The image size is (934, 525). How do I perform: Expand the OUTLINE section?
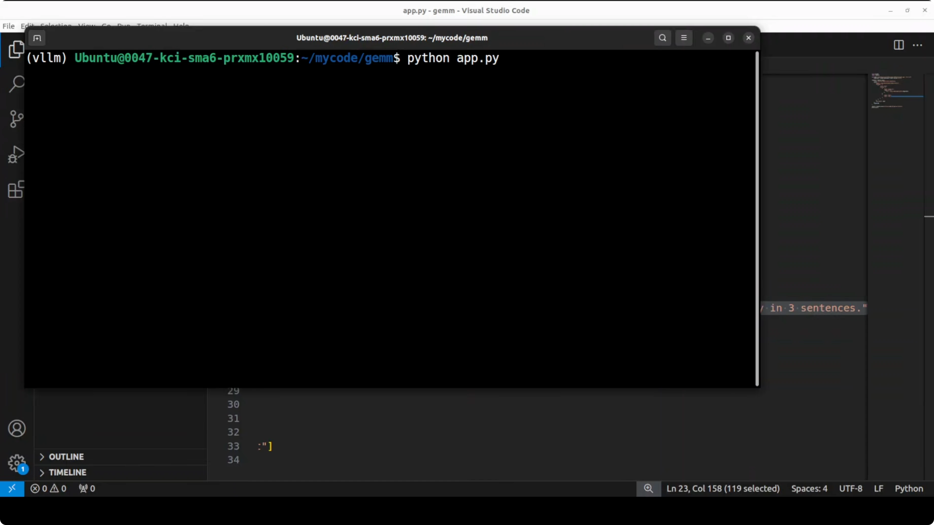tap(66, 457)
